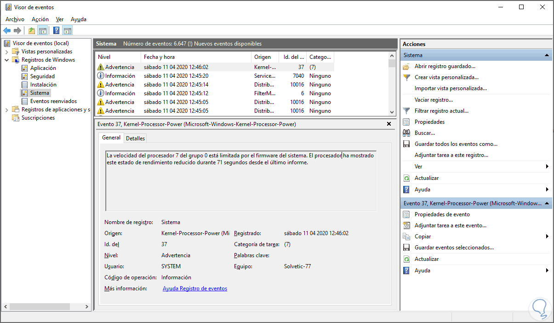Screen dimensions: 554x323
Task: Click the binoculars Buscar icon
Action: 406,133
